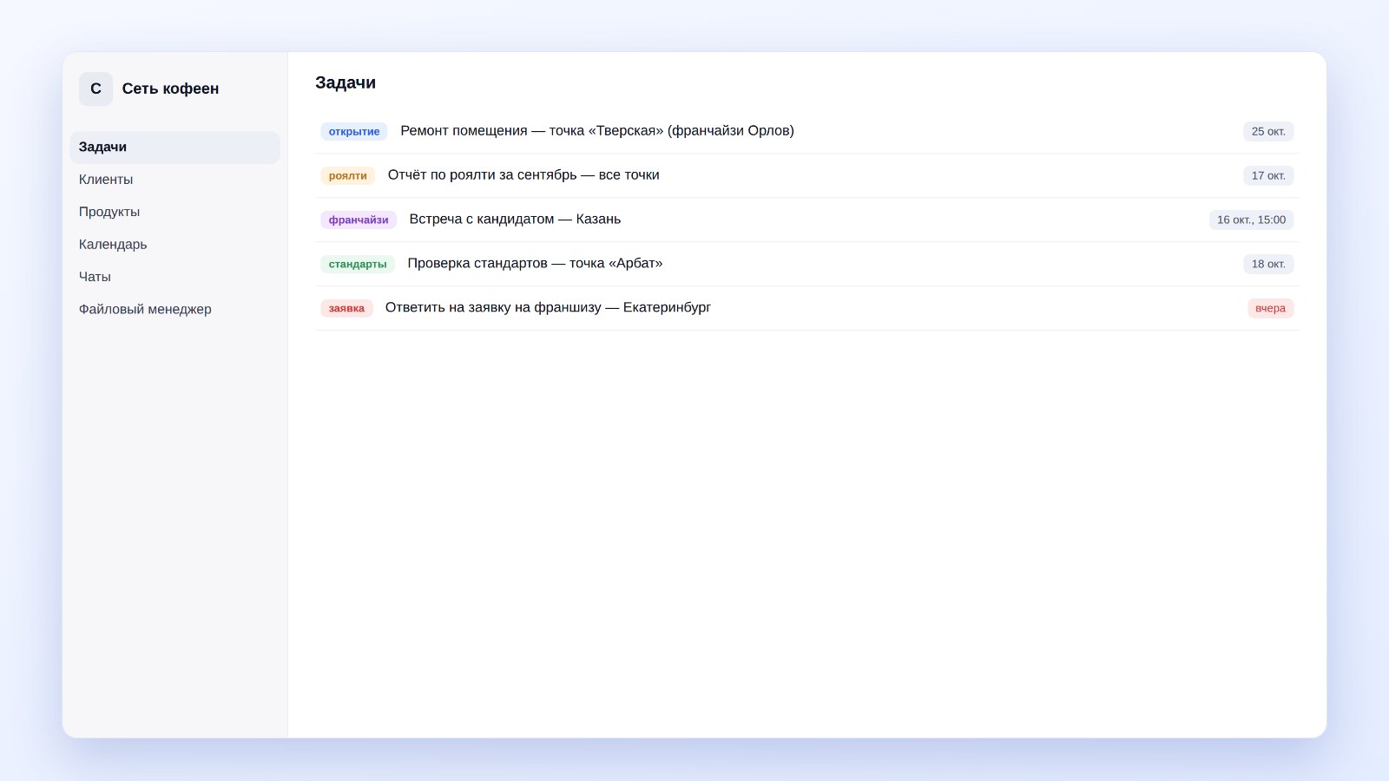Image resolution: width=1389 pixels, height=781 pixels.
Task: Click the «роялти» tag badge
Action: 348,176
